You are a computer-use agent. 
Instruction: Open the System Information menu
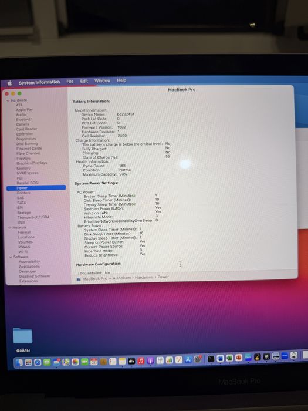(x=39, y=82)
